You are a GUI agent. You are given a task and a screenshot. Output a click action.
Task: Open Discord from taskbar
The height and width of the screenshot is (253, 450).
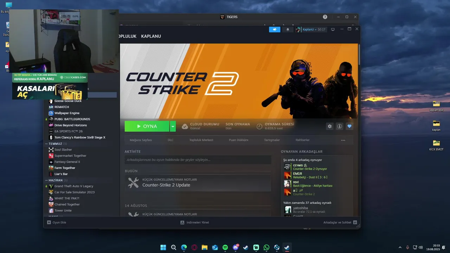tap(236, 247)
